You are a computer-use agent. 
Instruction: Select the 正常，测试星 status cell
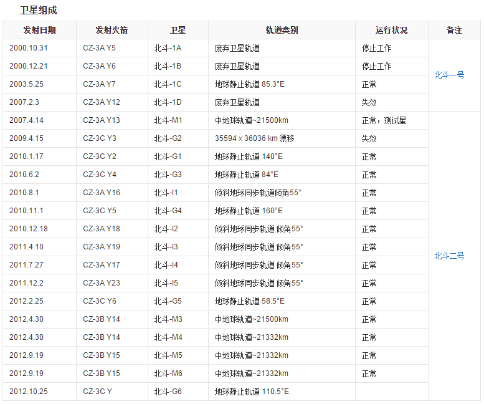tap(384, 120)
